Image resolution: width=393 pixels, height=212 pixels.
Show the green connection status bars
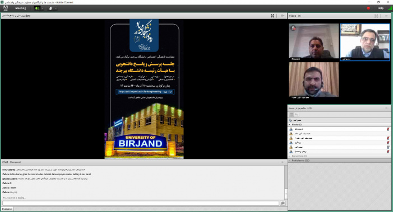coord(390,8)
